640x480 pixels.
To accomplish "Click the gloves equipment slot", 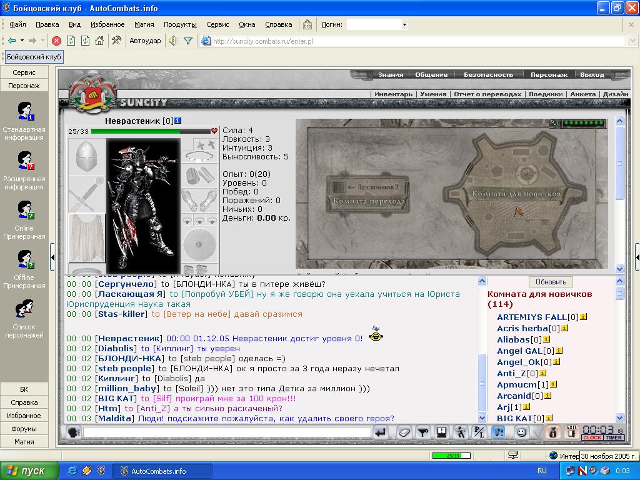I will coord(199,200).
